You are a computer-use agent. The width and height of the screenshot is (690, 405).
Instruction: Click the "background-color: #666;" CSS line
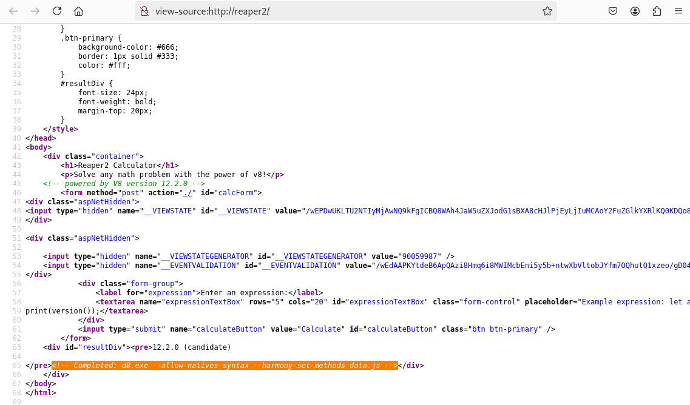[x=128, y=47]
